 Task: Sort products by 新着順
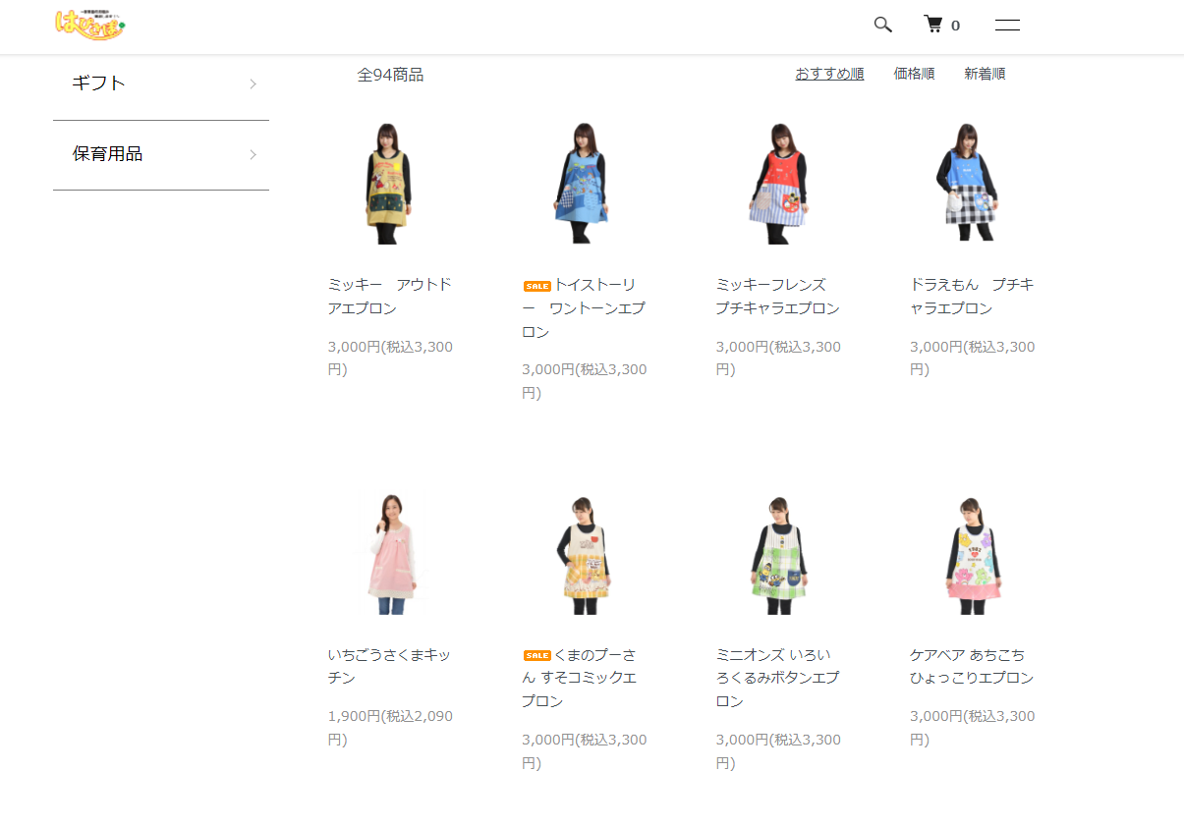[984, 73]
